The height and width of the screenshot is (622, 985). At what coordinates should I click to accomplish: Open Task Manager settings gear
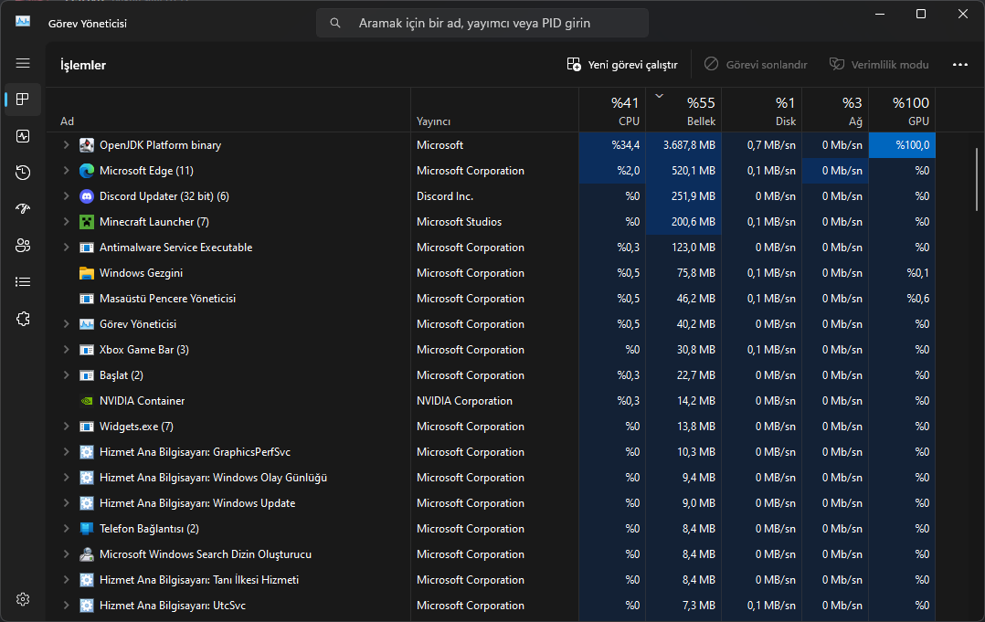(x=23, y=599)
